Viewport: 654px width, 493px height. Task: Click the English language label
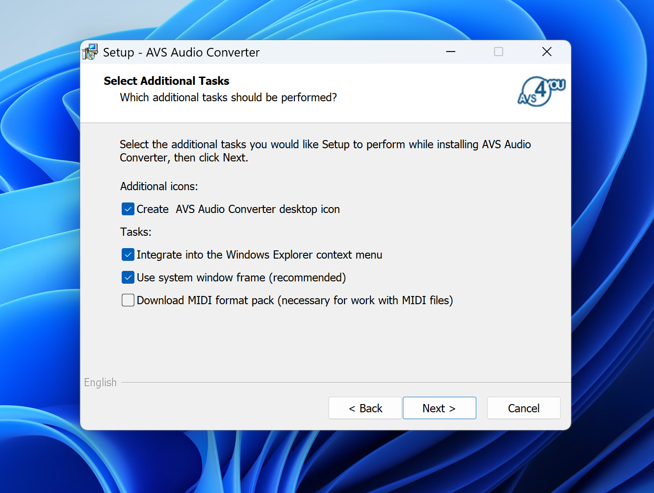(x=100, y=383)
